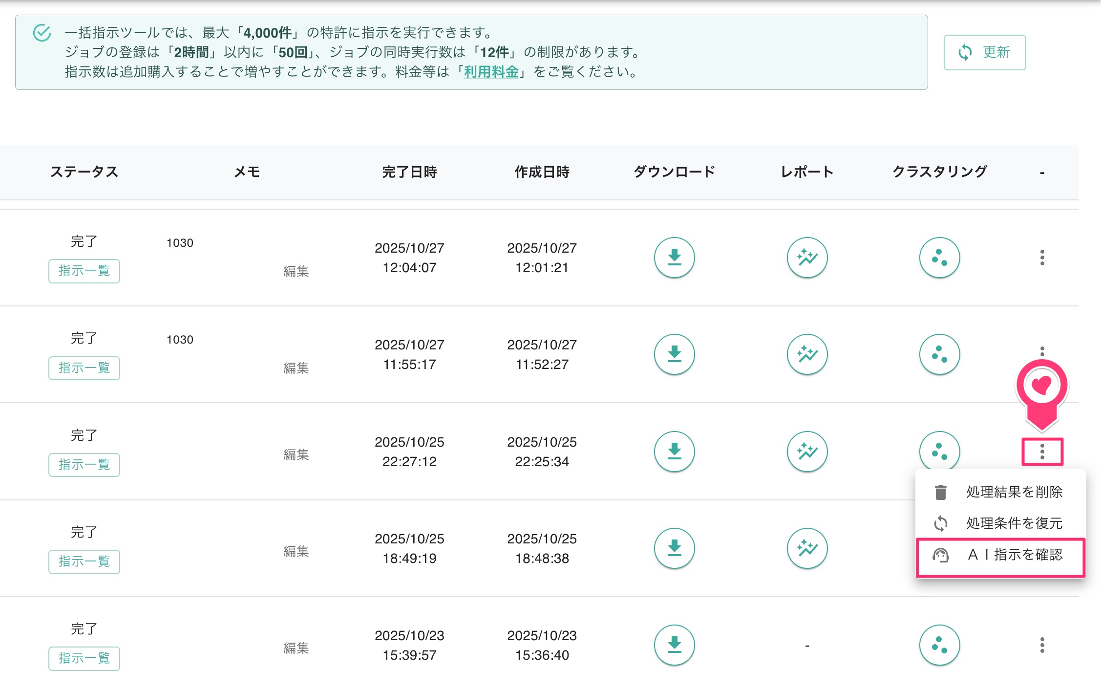Click the クラスタリング column header
Viewport: 1101px width, 691px height.
(939, 172)
